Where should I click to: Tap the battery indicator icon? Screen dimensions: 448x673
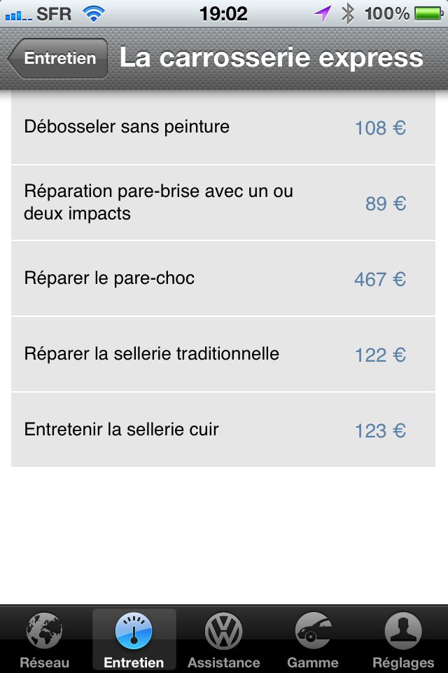(429, 14)
